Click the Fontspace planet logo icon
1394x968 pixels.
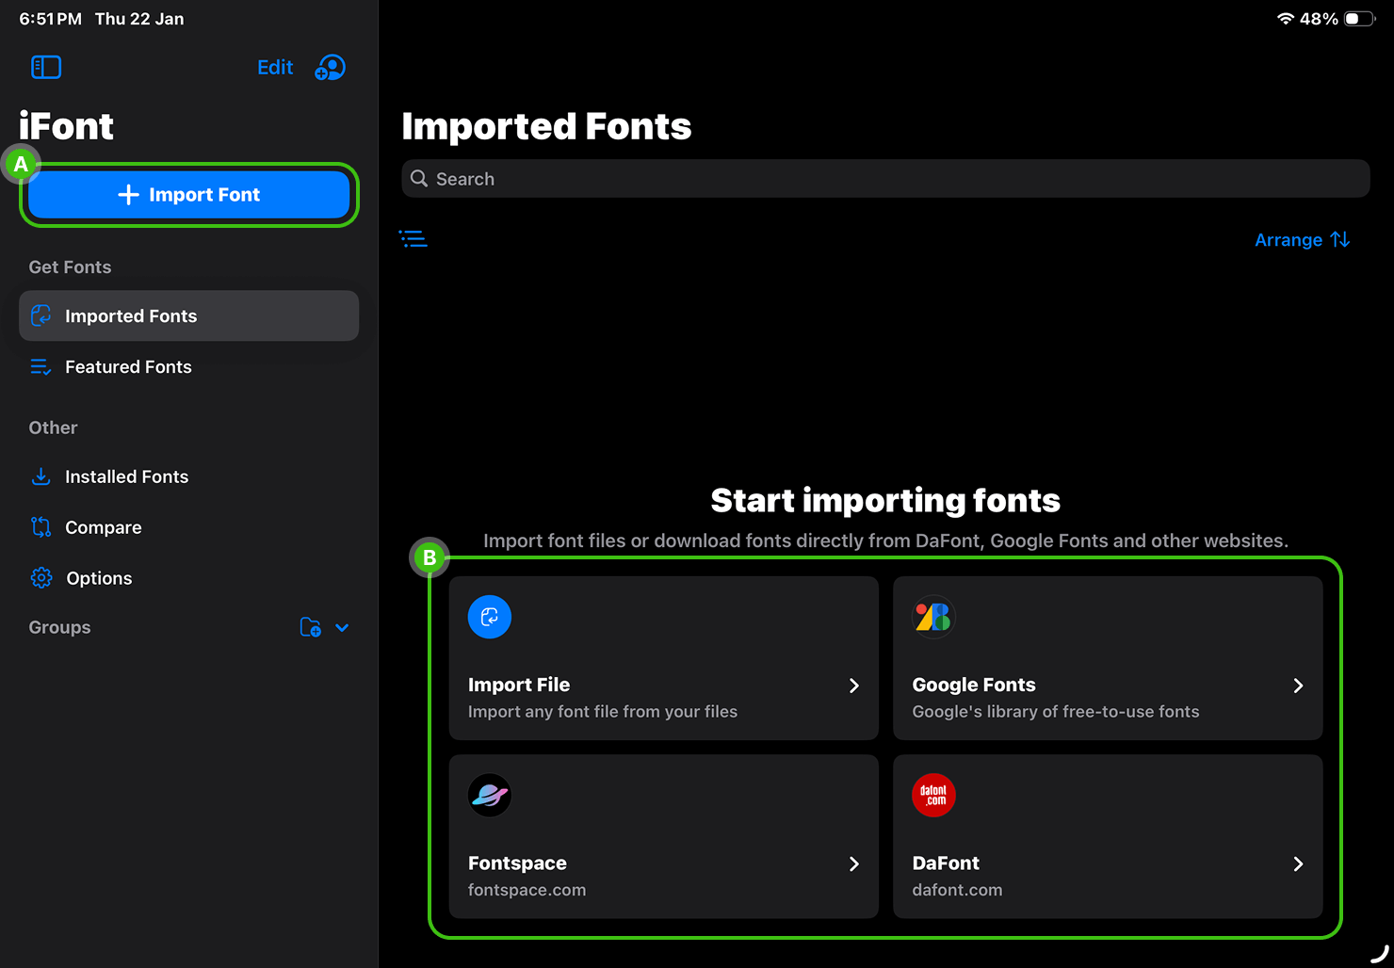pyautogui.click(x=489, y=795)
